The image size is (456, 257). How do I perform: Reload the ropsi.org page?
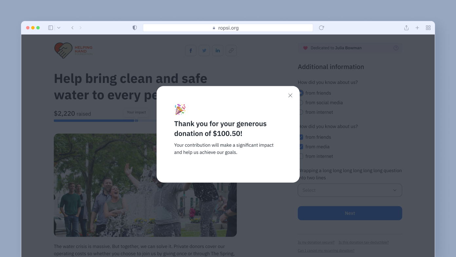point(321,28)
